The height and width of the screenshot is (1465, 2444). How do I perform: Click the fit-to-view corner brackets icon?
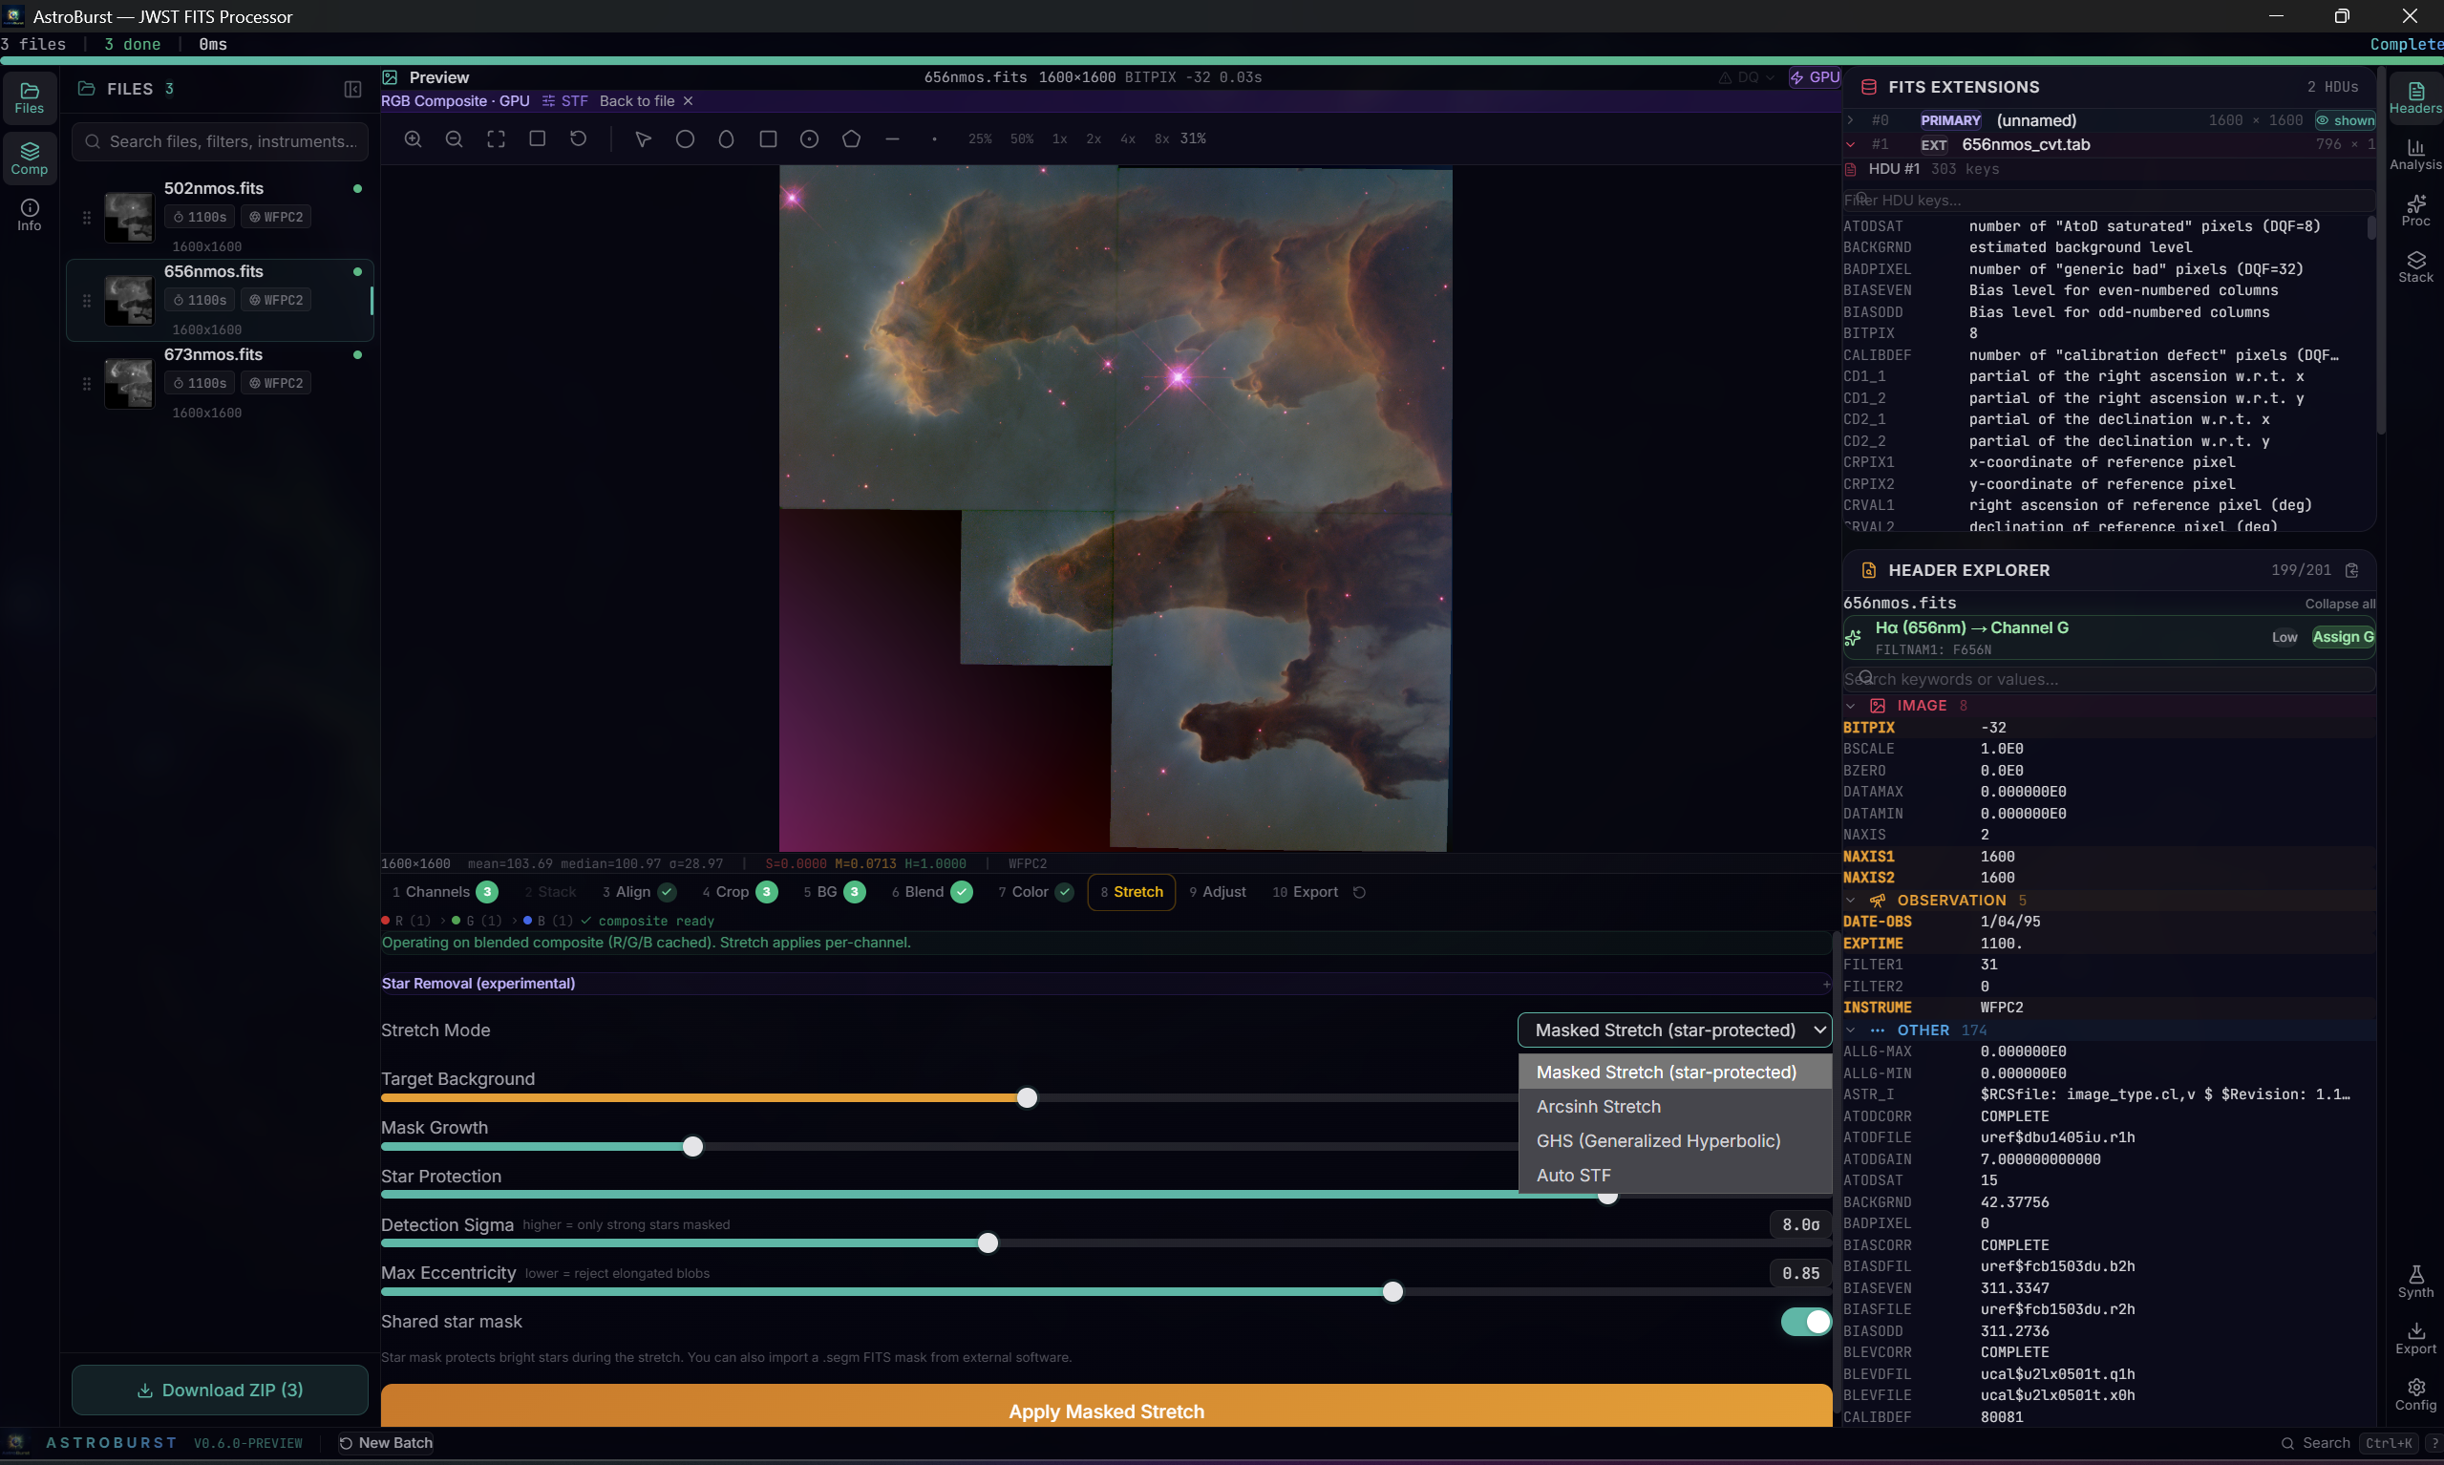pos(496,139)
